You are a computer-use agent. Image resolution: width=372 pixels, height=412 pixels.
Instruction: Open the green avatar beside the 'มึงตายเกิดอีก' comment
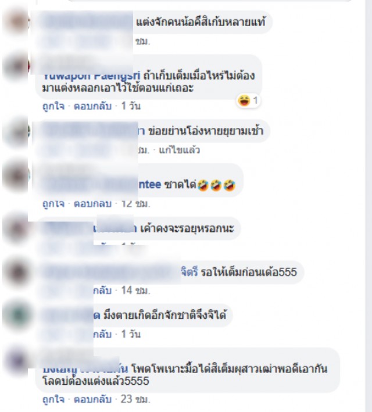tap(16, 316)
